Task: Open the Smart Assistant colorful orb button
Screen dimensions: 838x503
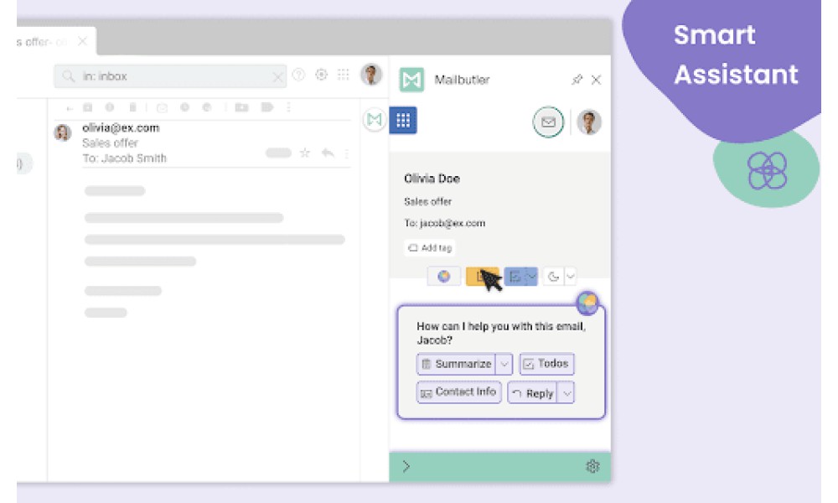Action: coord(443,277)
